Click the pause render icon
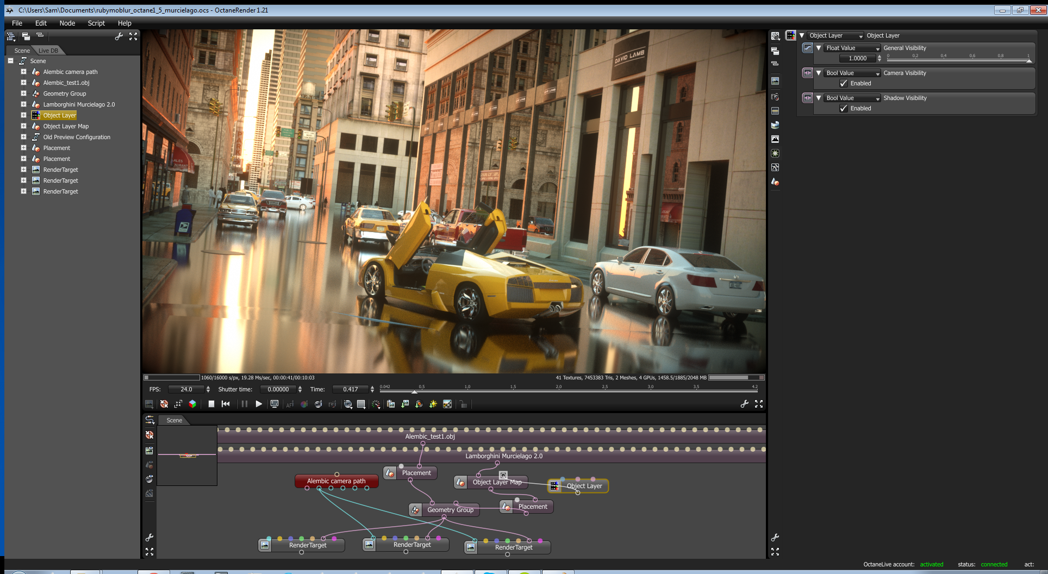This screenshot has width=1048, height=574. click(x=244, y=404)
